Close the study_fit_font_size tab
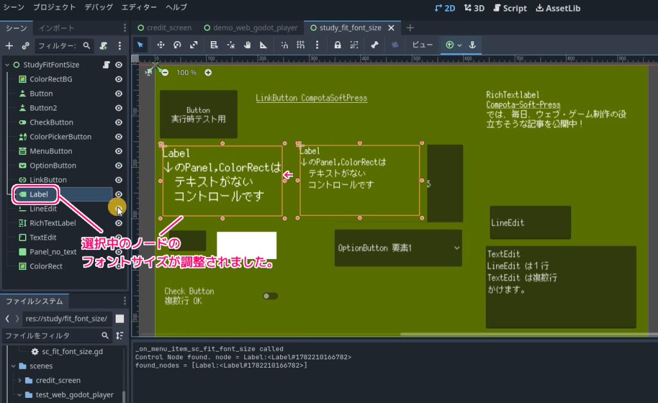The height and width of the screenshot is (403, 658). point(391,28)
